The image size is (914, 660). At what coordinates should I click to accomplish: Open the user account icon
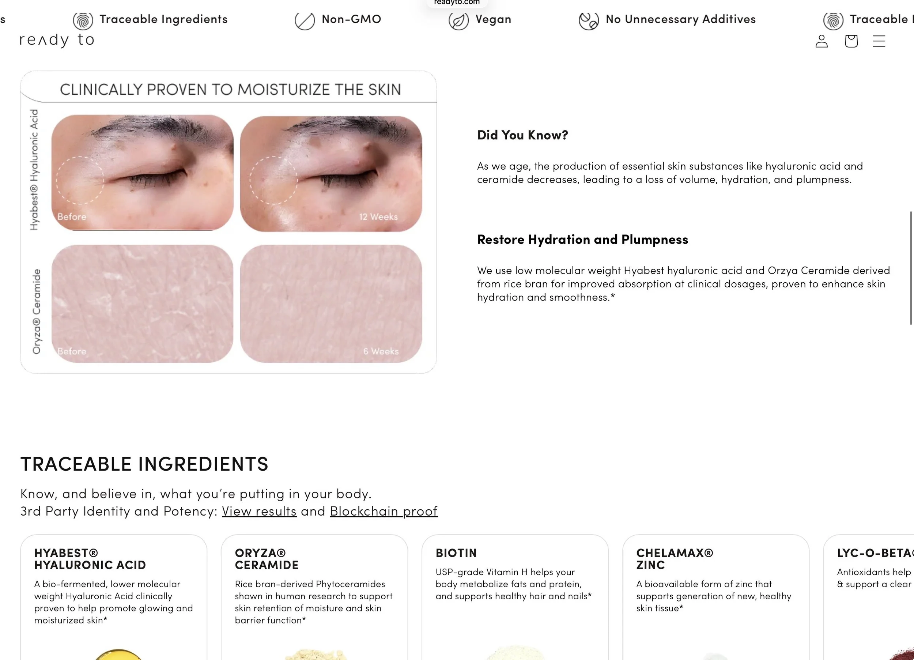click(821, 41)
